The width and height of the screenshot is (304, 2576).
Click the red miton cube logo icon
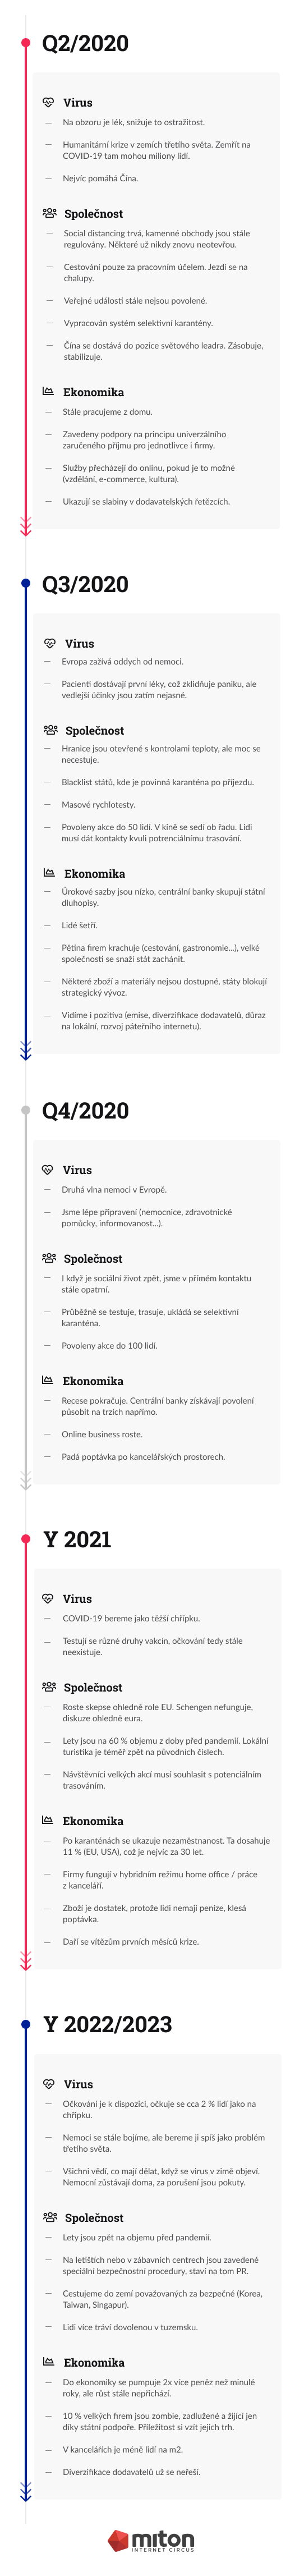click(x=119, y=2540)
